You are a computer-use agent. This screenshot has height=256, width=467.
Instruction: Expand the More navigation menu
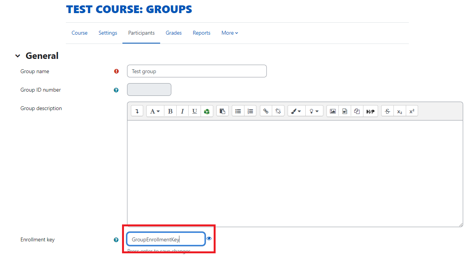pos(229,33)
